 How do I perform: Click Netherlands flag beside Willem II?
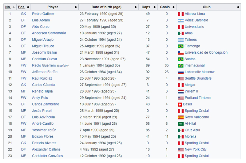pos(181,92)
